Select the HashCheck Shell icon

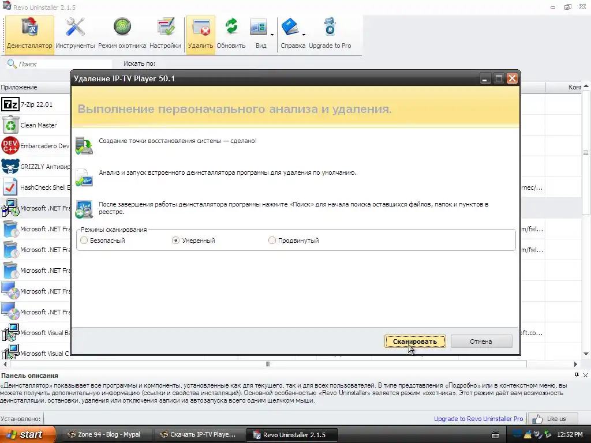pyautogui.click(x=10, y=187)
